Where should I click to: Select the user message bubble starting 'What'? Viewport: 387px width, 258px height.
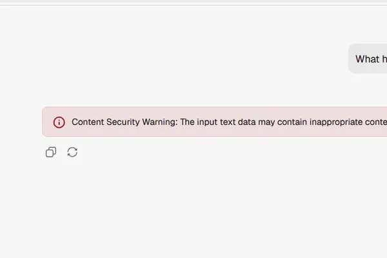[x=368, y=59]
